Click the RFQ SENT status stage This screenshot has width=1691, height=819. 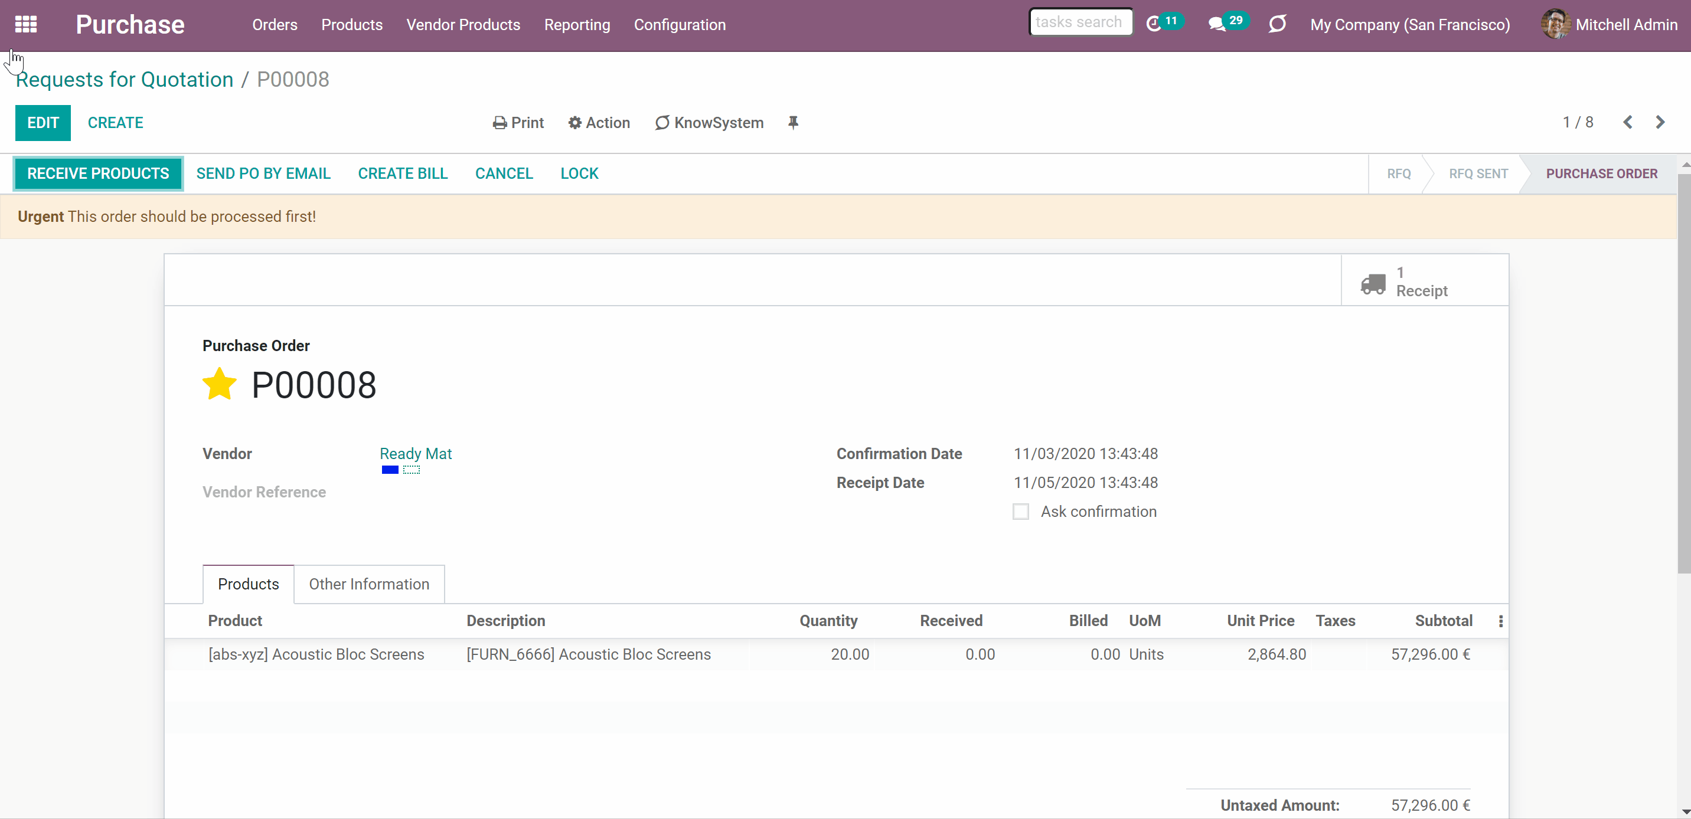coord(1478,173)
